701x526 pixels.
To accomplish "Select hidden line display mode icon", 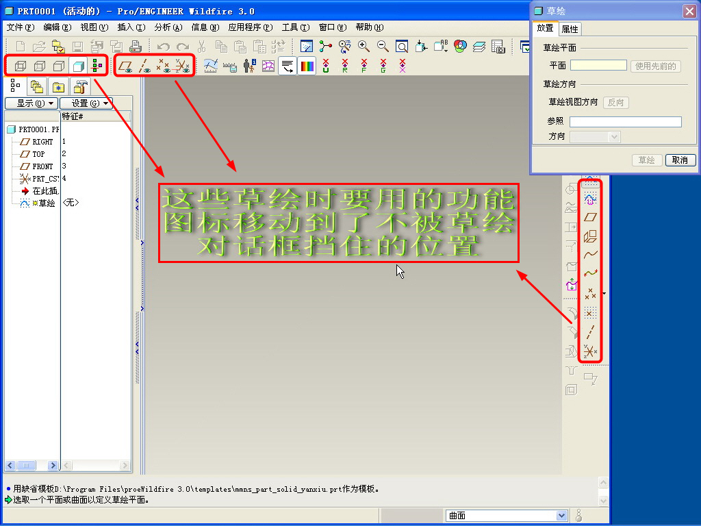I will click(x=40, y=66).
